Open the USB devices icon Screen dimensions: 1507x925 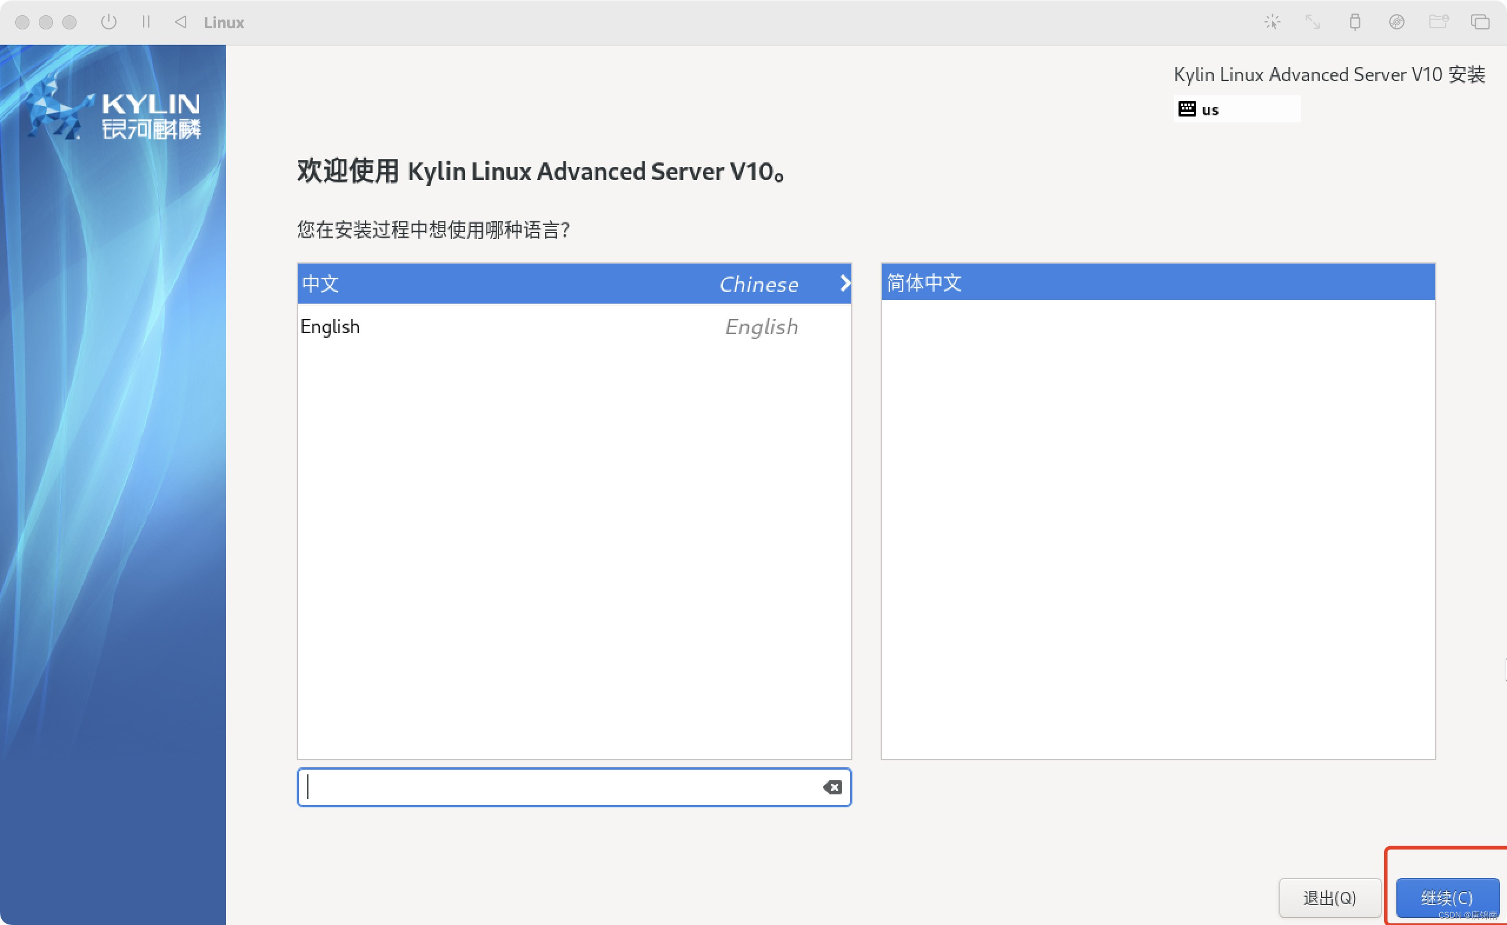pyautogui.click(x=1355, y=22)
